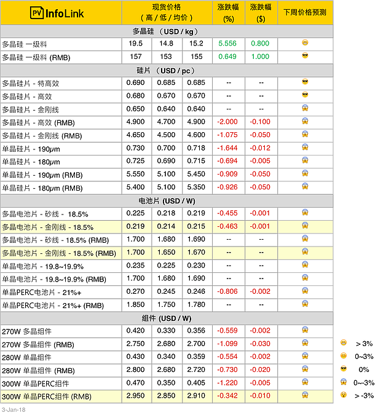Click the 硅片 (USD / pc) section header
The image size is (378, 418).
[167, 69]
